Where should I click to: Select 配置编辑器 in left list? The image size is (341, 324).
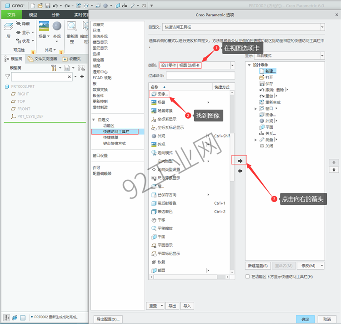(102, 173)
